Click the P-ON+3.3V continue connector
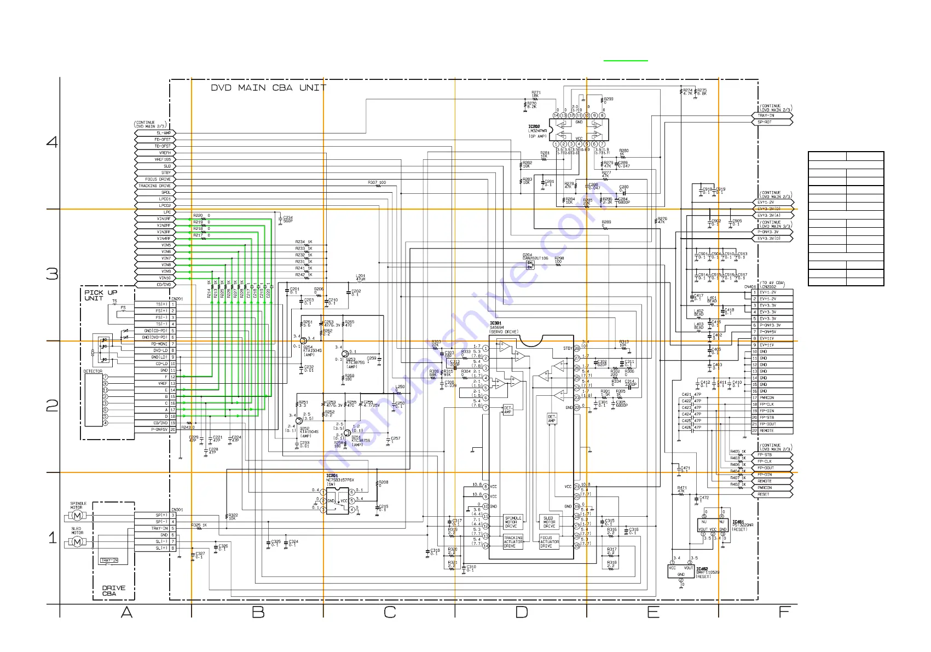931x652 pixels. [772, 232]
